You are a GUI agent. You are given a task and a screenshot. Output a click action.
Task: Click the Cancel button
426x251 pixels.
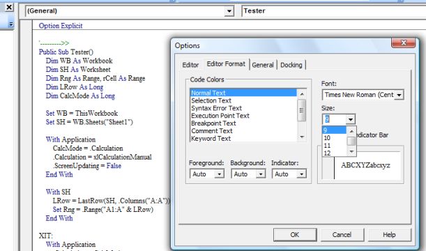click(x=342, y=235)
